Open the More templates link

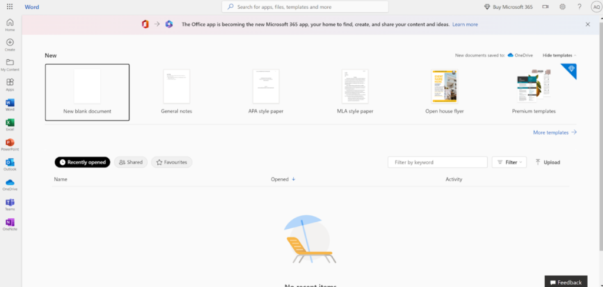[554, 133]
